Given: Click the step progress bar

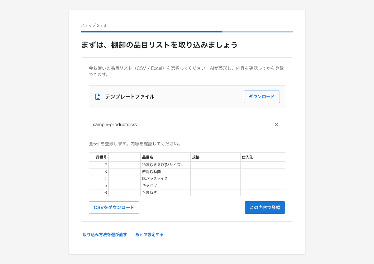Looking at the screenshot, I should pyautogui.click(x=187, y=32).
